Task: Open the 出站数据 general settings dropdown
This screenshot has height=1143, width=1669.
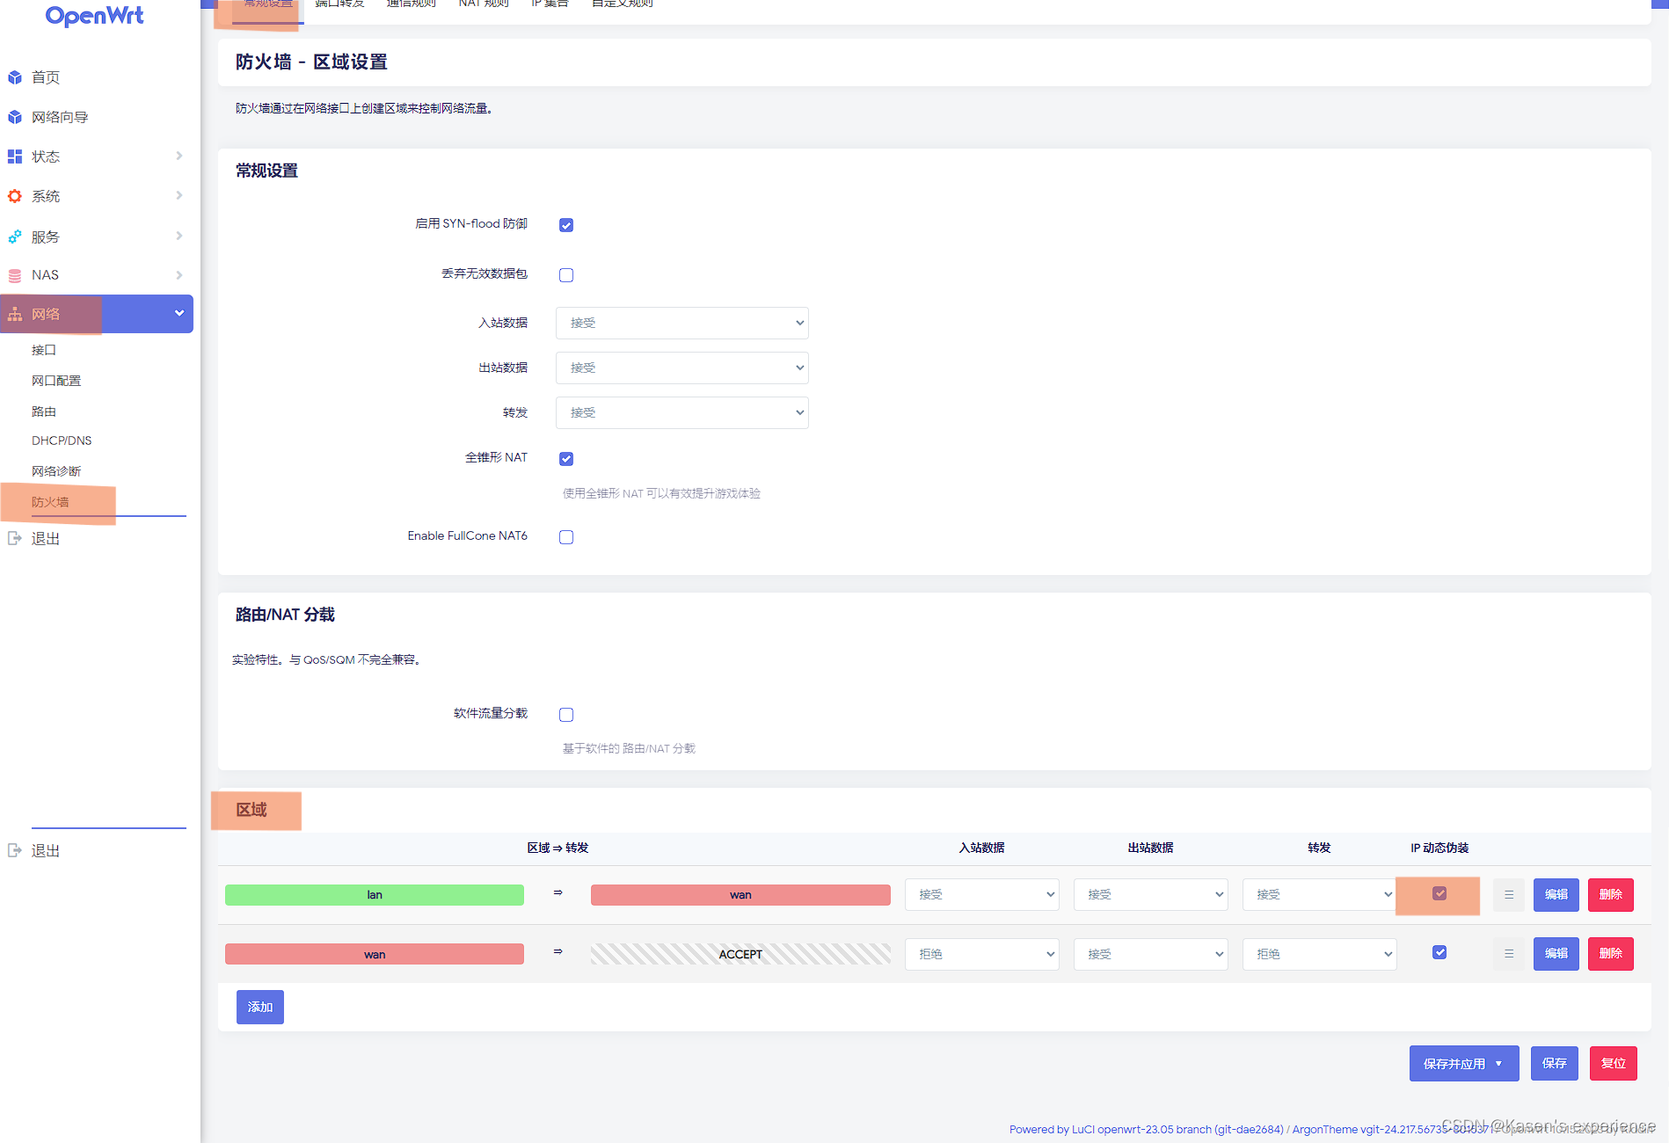Action: coord(682,368)
